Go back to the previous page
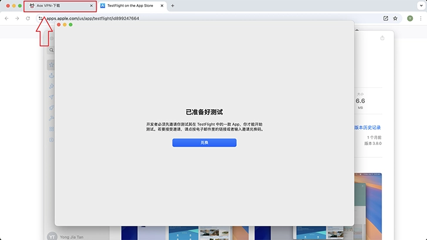 (x=6, y=18)
